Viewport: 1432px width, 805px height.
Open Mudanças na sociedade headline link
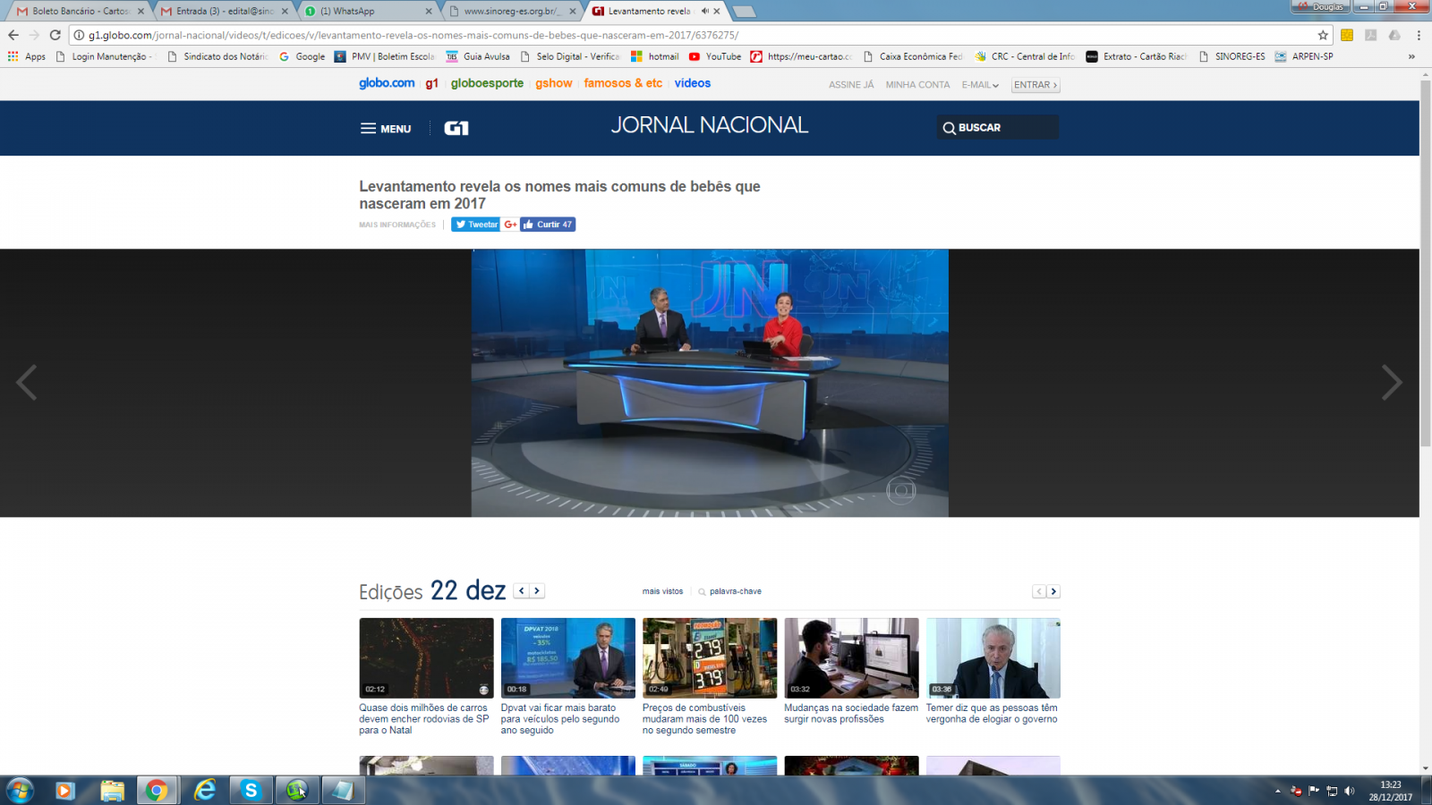tap(851, 713)
